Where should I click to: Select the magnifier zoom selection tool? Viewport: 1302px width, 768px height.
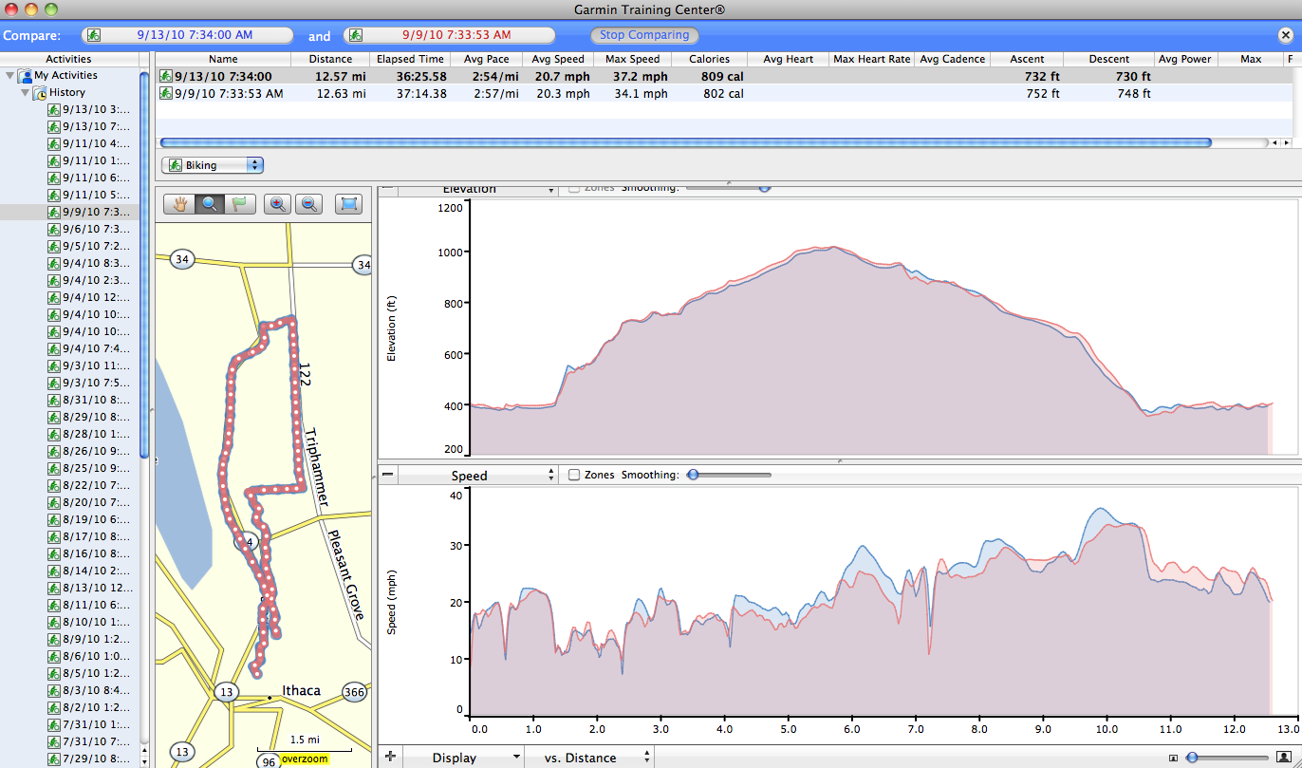click(210, 203)
